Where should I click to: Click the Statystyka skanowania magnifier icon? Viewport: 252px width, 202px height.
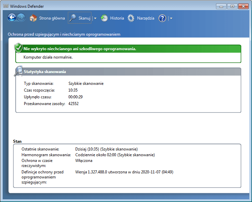click(x=18, y=71)
